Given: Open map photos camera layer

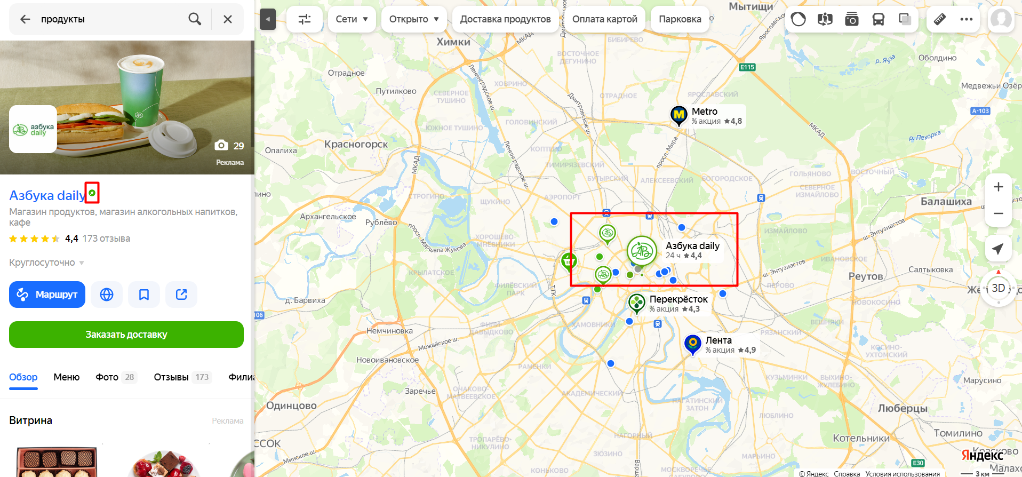Looking at the screenshot, I should 852,19.
